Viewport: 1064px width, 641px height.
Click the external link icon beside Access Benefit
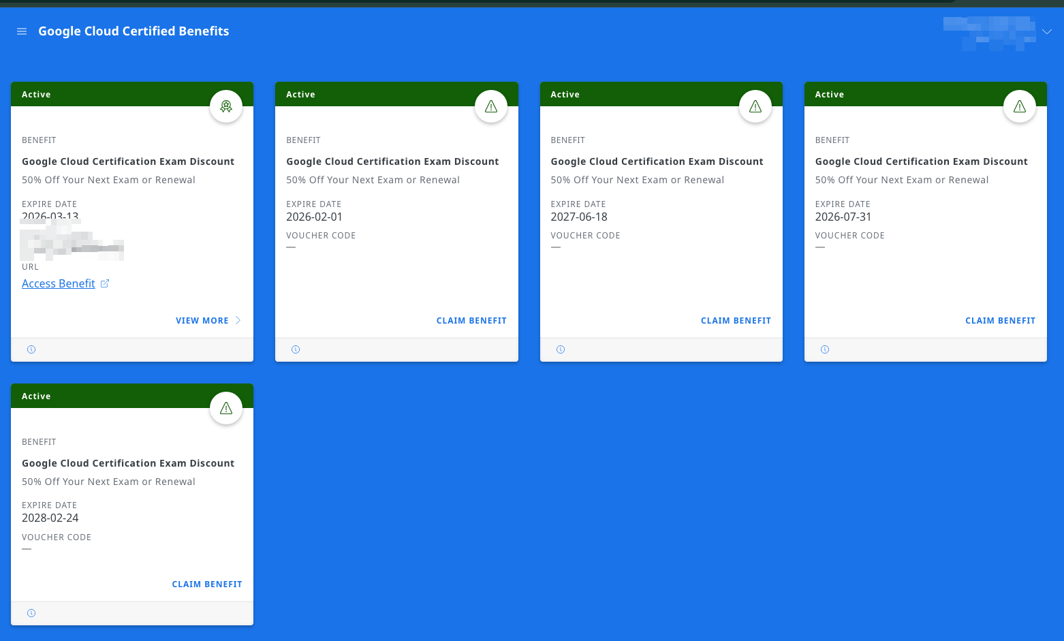click(x=105, y=283)
